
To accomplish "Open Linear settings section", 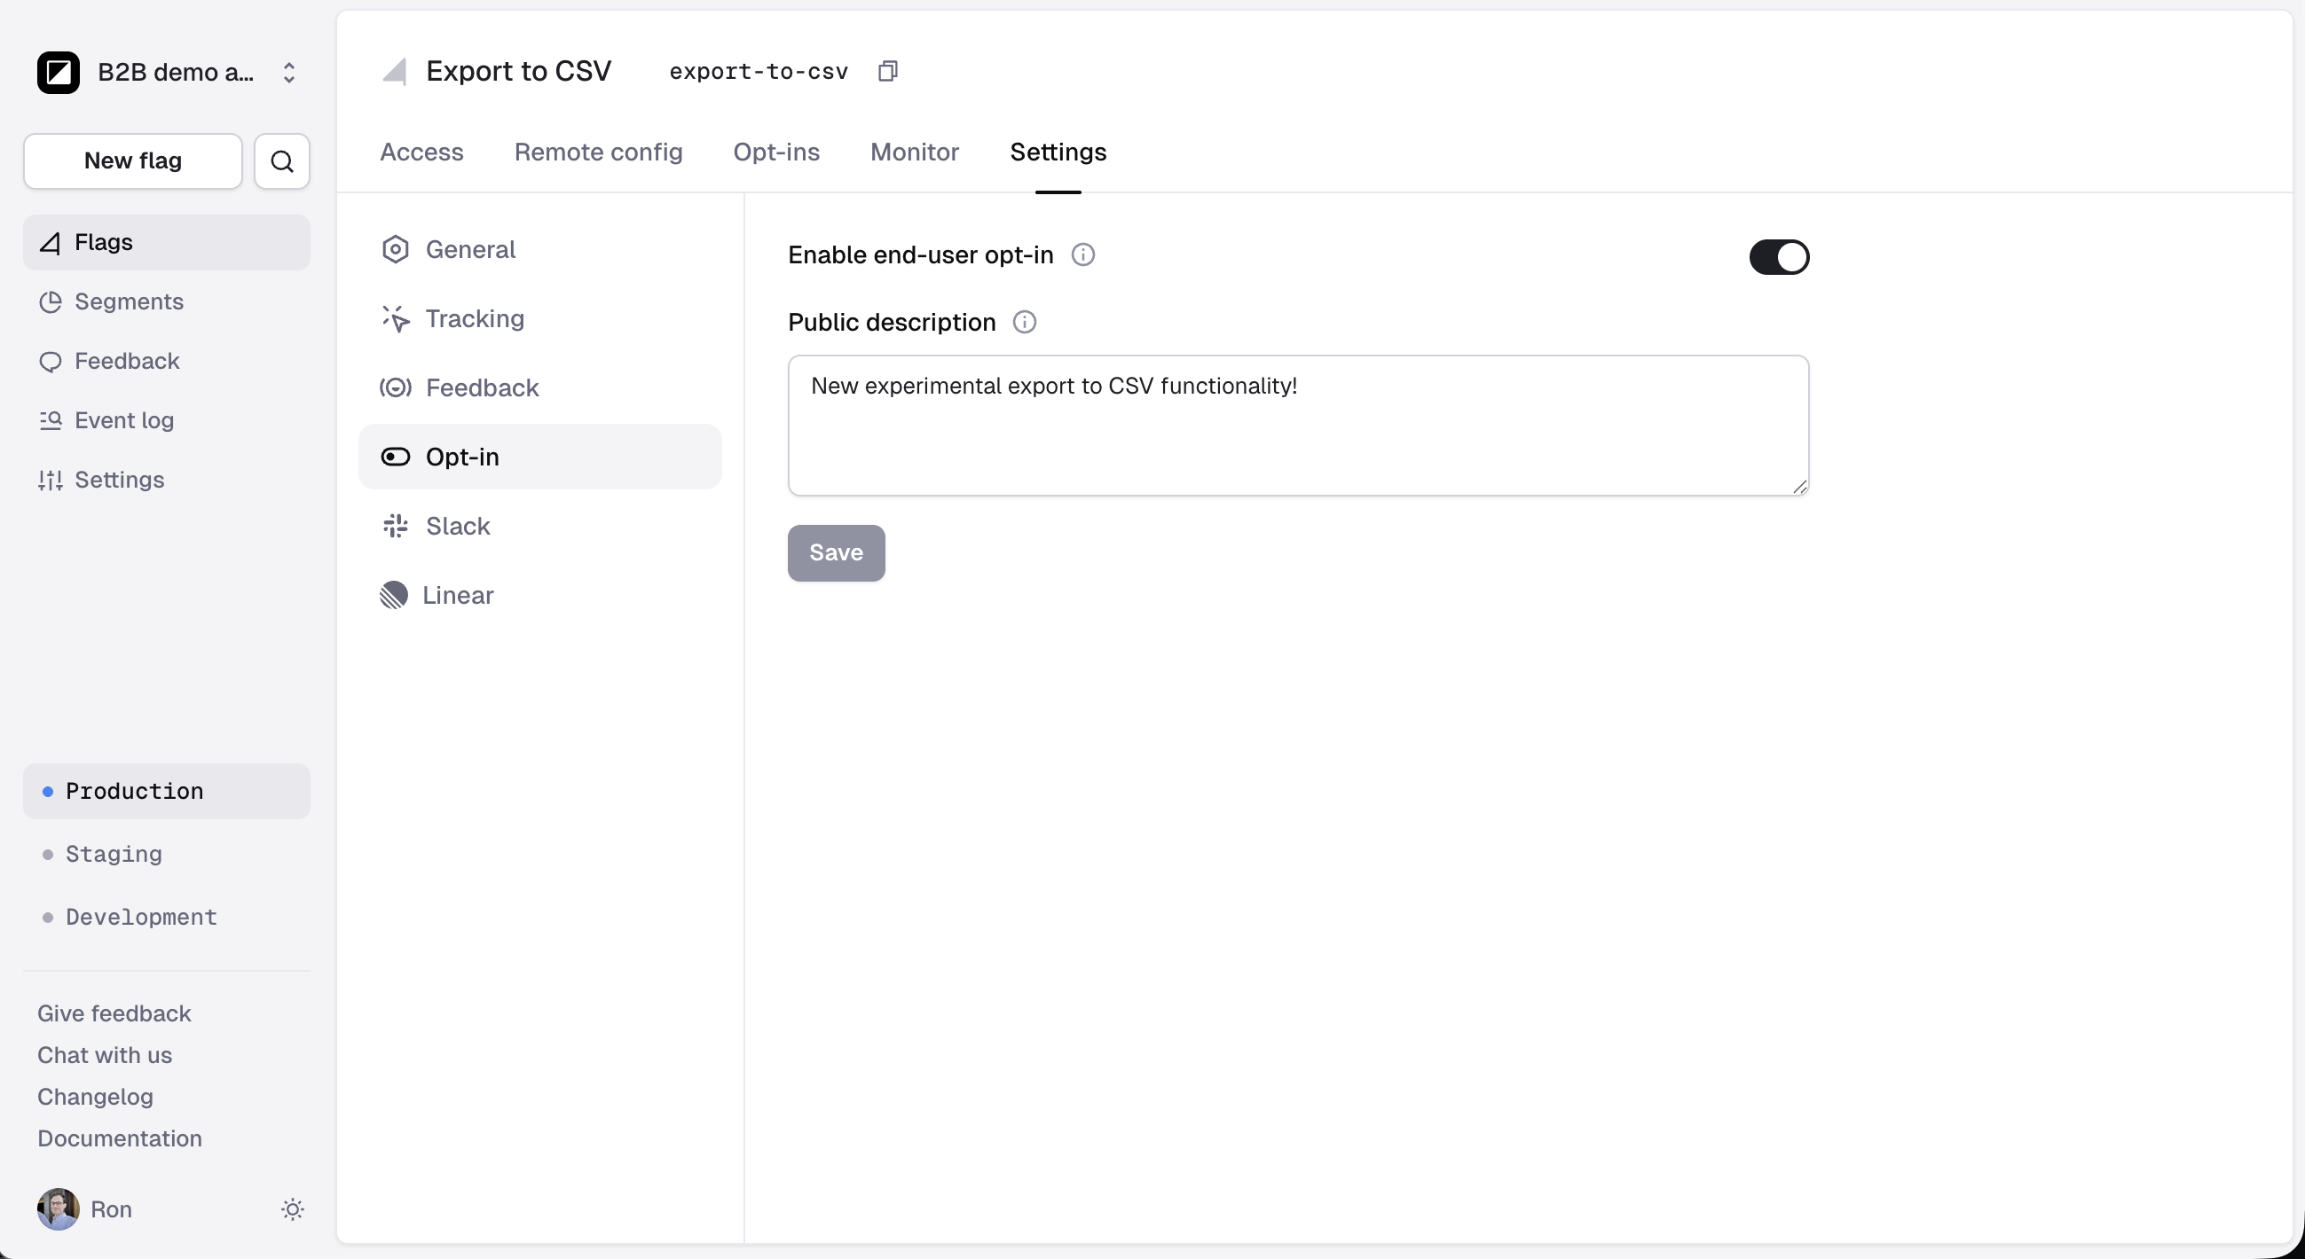I will coord(539,596).
